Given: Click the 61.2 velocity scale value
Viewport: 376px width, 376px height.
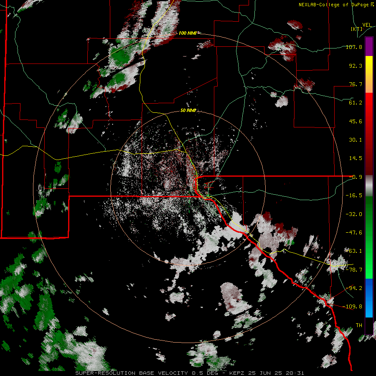Looking at the screenshot, I should [x=356, y=103].
